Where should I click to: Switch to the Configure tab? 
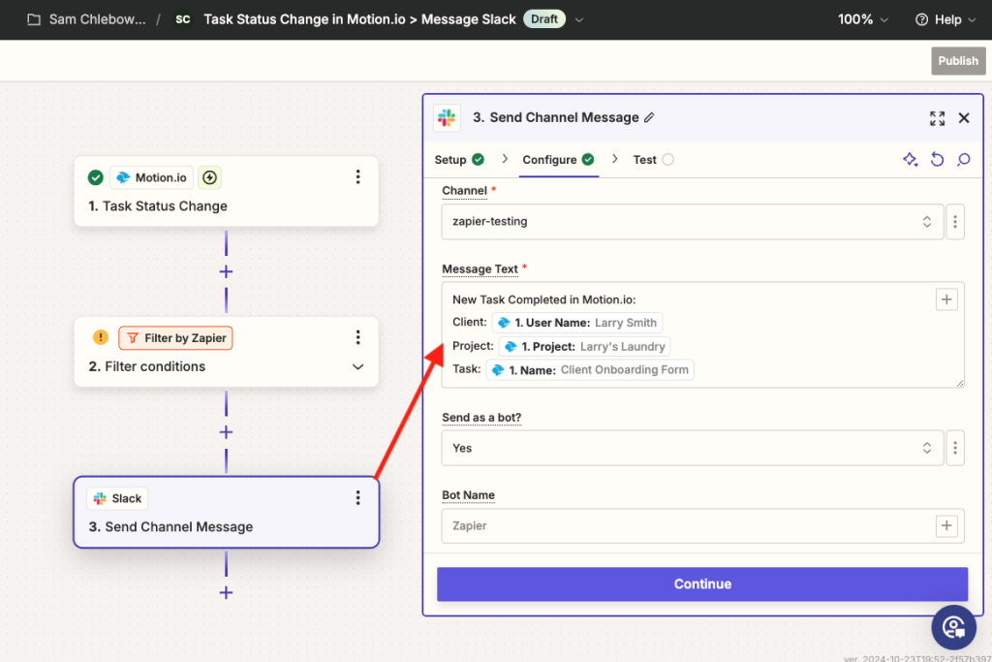pos(559,160)
